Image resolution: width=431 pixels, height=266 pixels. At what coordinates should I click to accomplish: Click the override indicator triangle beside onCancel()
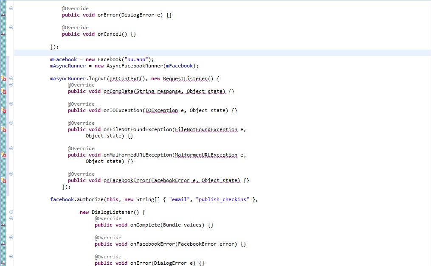pyautogui.click(x=3, y=34)
